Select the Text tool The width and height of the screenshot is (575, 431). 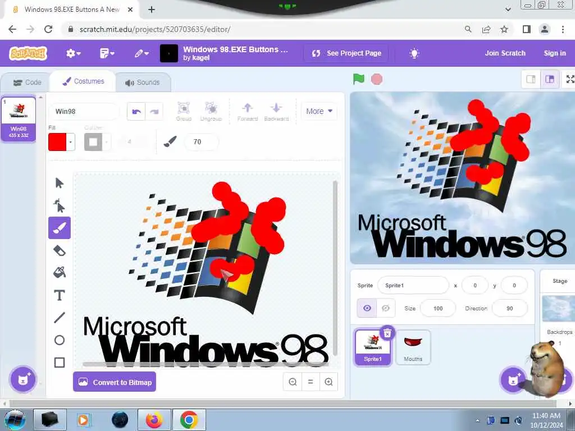[x=60, y=295]
